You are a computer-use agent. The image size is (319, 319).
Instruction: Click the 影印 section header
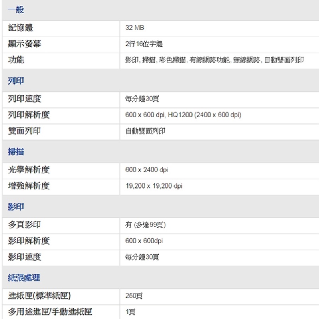tap(16, 207)
